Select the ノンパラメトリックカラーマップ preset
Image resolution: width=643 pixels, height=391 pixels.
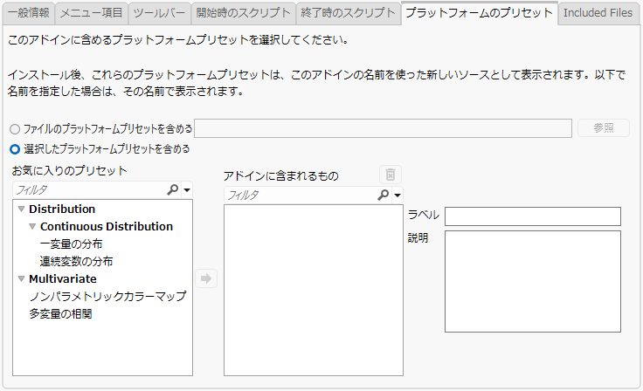click(107, 297)
